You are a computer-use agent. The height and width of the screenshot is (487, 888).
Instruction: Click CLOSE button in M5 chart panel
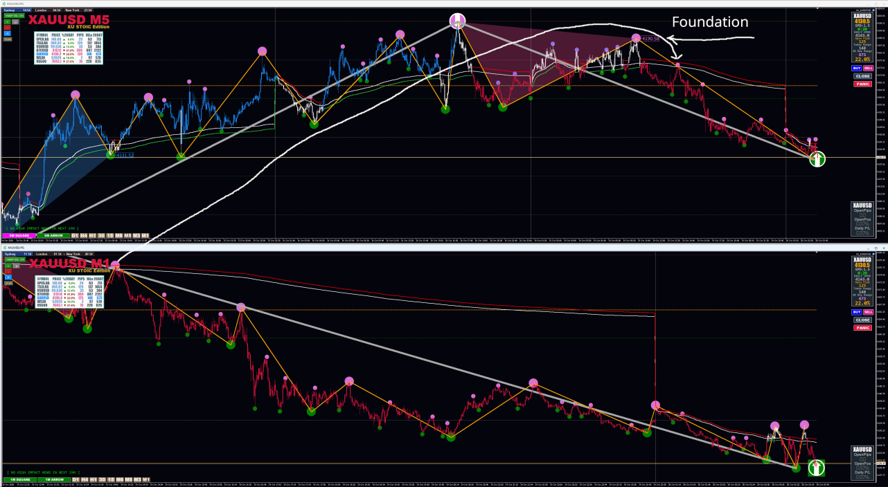(863, 76)
